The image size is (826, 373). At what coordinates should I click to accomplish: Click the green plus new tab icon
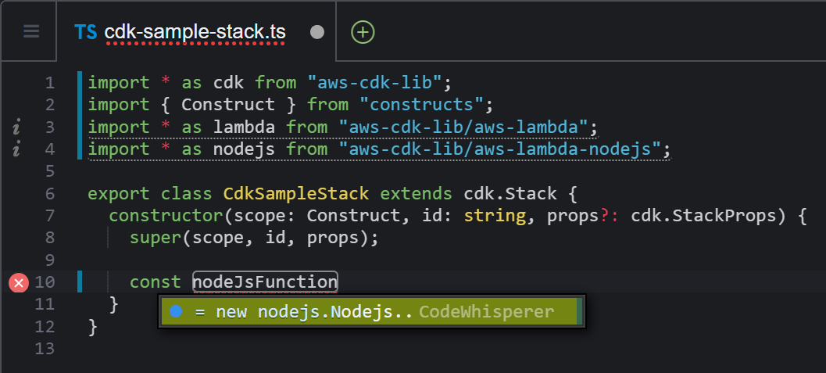(363, 32)
